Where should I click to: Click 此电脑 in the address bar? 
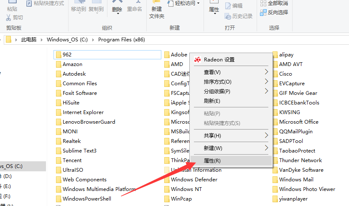(29, 40)
